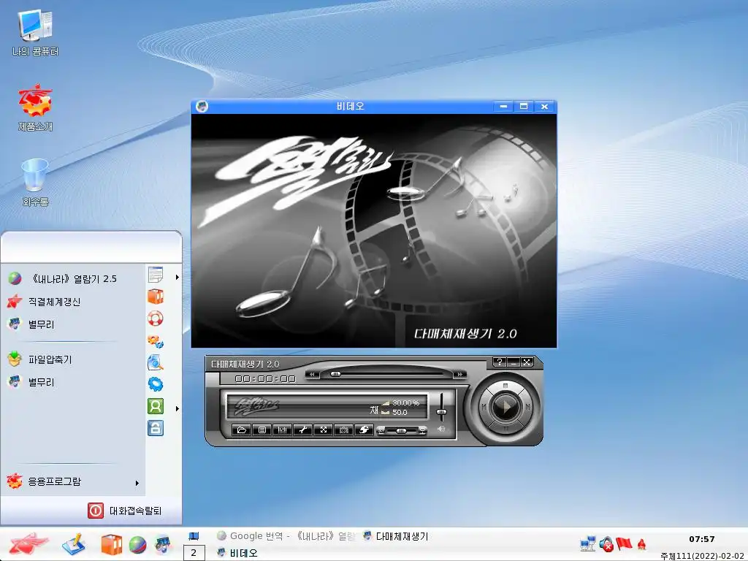The width and height of the screenshot is (748, 561).
Task: Click 대화접속탈퇴 to log out
Action: 125,511
